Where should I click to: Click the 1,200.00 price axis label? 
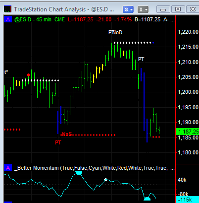pyautogui.click(x=188, y=92)
